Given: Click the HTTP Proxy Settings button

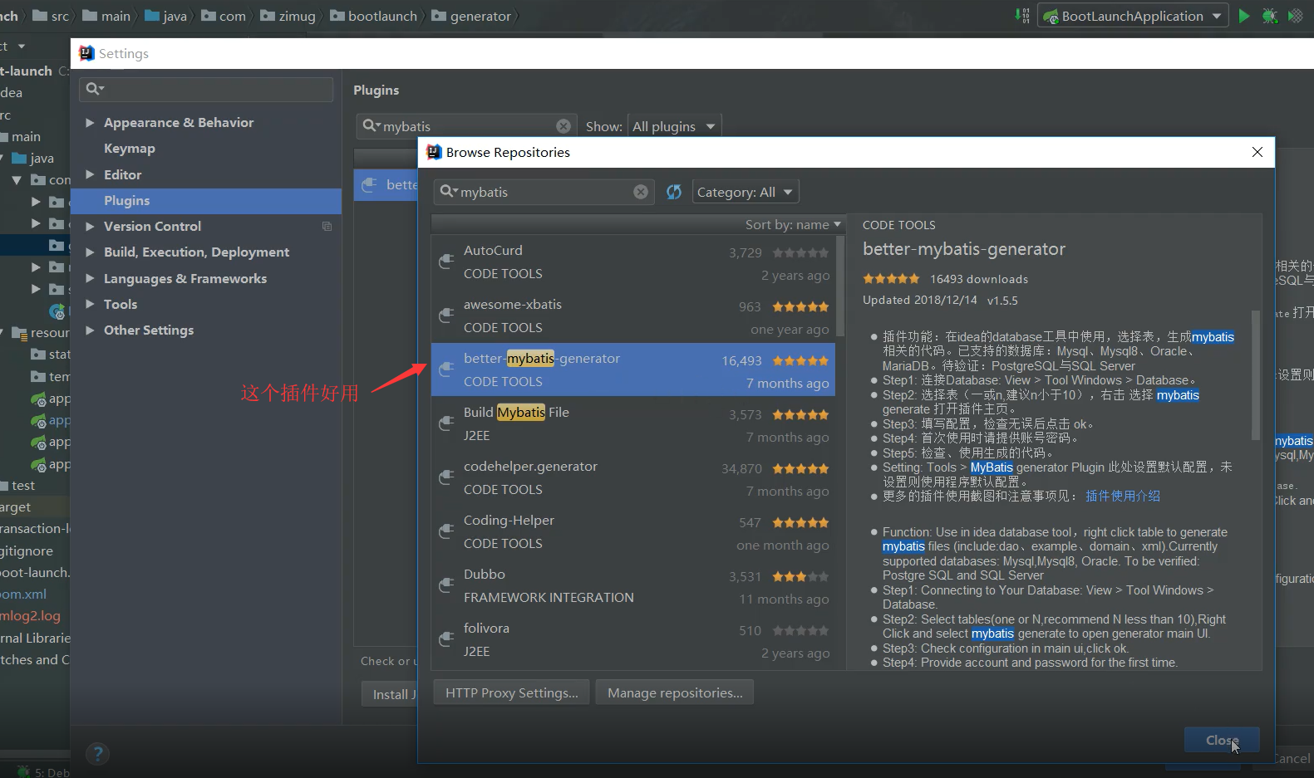Looking at the screenshot, I should point(511,692).
